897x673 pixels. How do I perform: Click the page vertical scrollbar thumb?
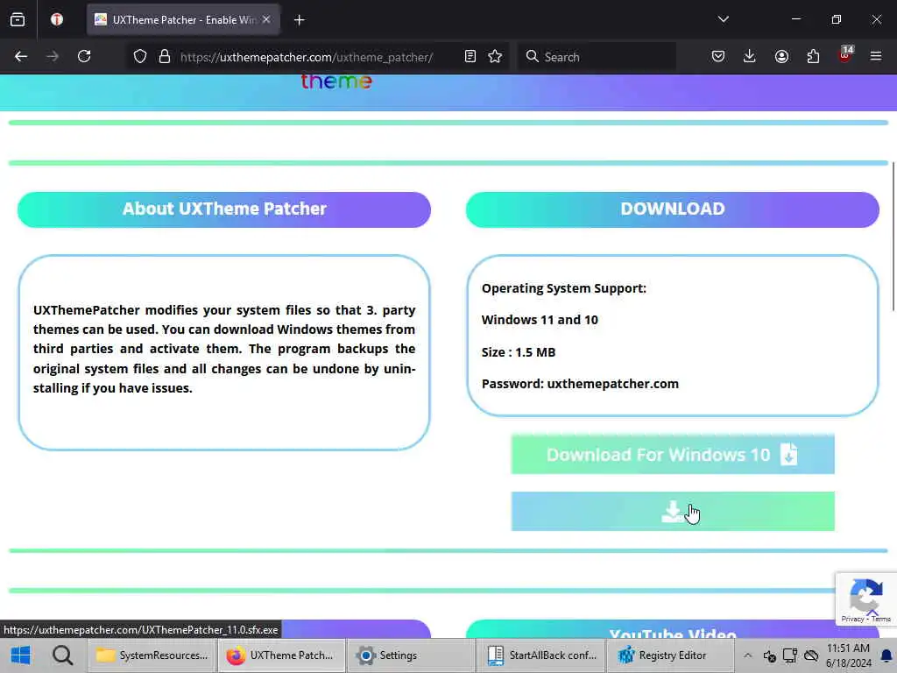(x=893, y=237)
